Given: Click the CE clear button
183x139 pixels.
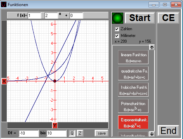Looking at the screenshot, I should (168, 18).
